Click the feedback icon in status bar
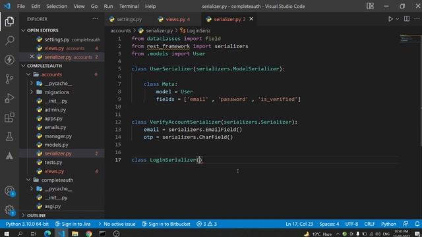Viewport: 422px width, 237px height. pyautogui.click(x=406, y=224)
